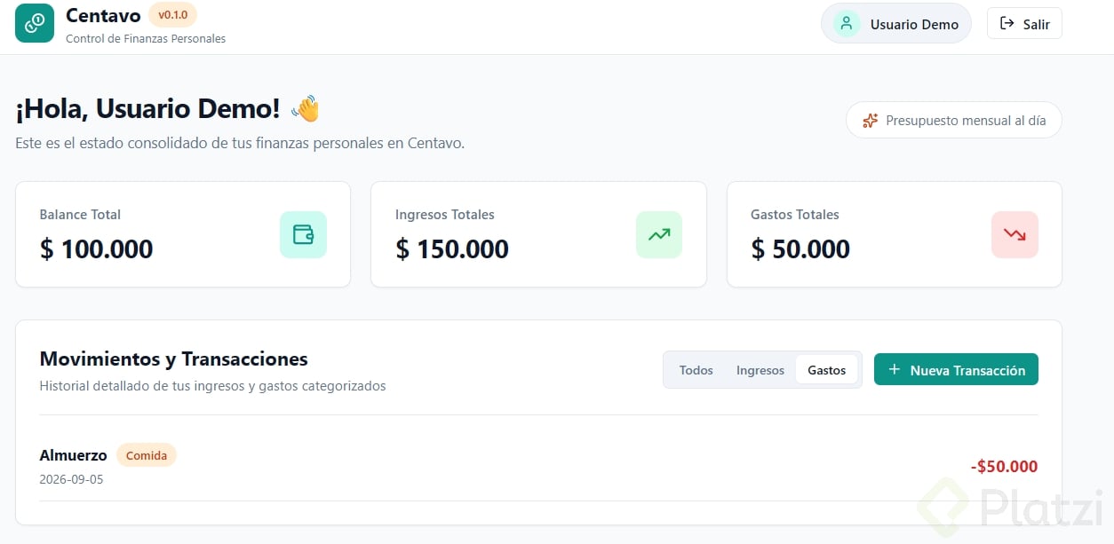The width and height of the screenshot is (1114, 544).
Task: Click the user avatar icon beside Usuario Demo
Action: pos(847,24)
